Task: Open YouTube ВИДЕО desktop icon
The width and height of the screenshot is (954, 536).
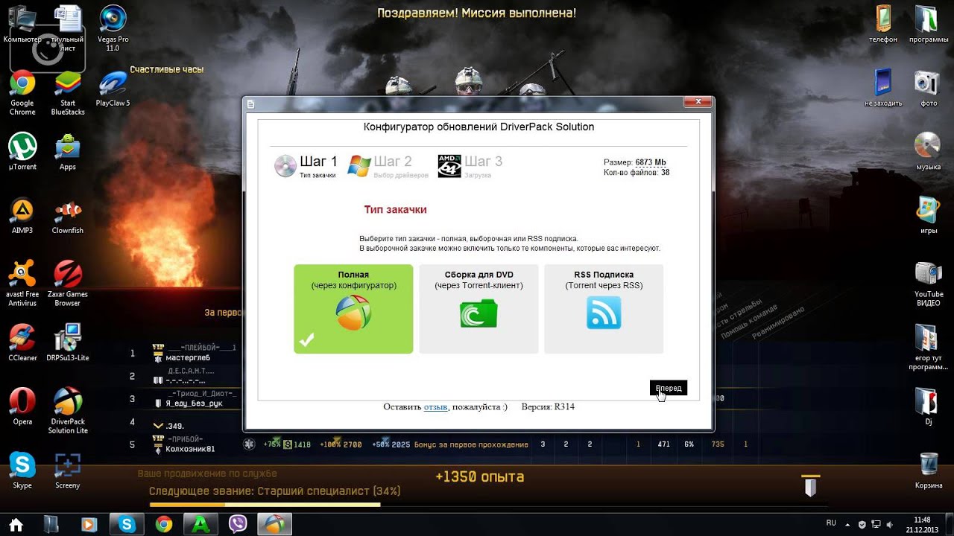Action: [928, 284]
